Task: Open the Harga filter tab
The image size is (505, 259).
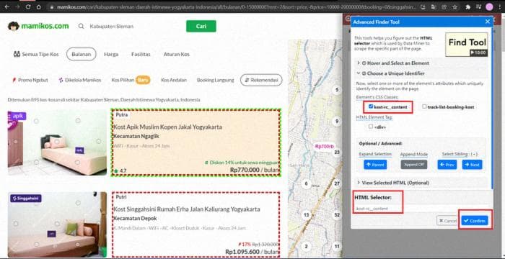Action: pyautogui.click(x=111, y=54)
